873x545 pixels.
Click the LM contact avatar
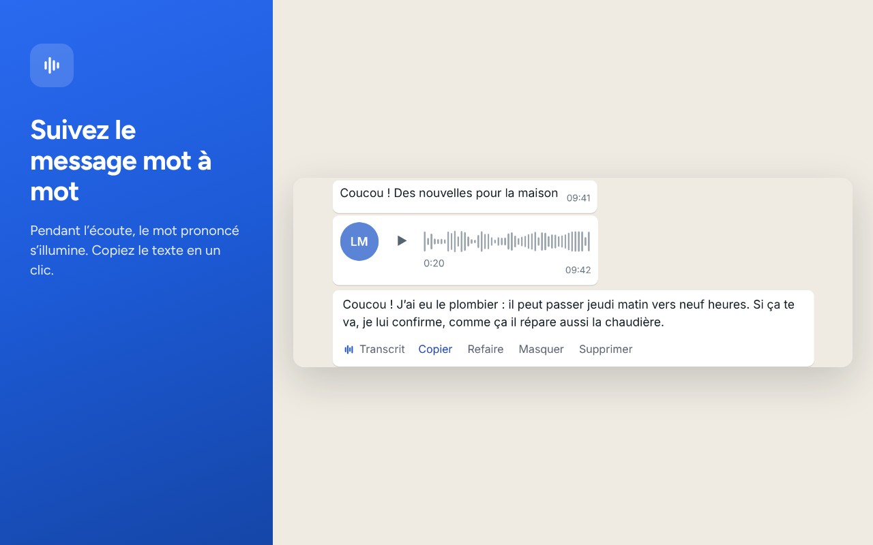tap(359, 241)
